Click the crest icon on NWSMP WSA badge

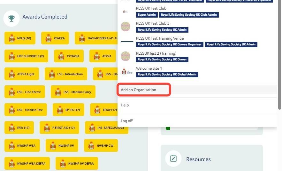pyautogui.click(x=12, y=145)
